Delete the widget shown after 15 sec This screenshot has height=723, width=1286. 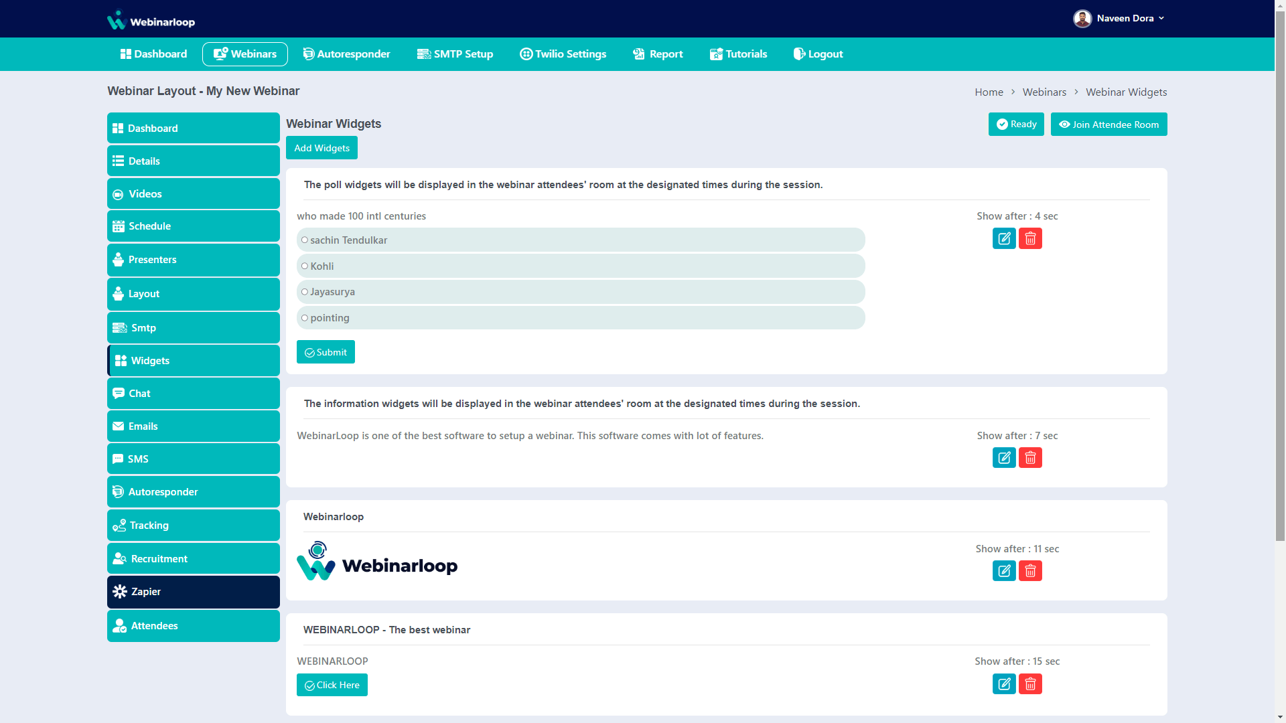coord(1030,684)
